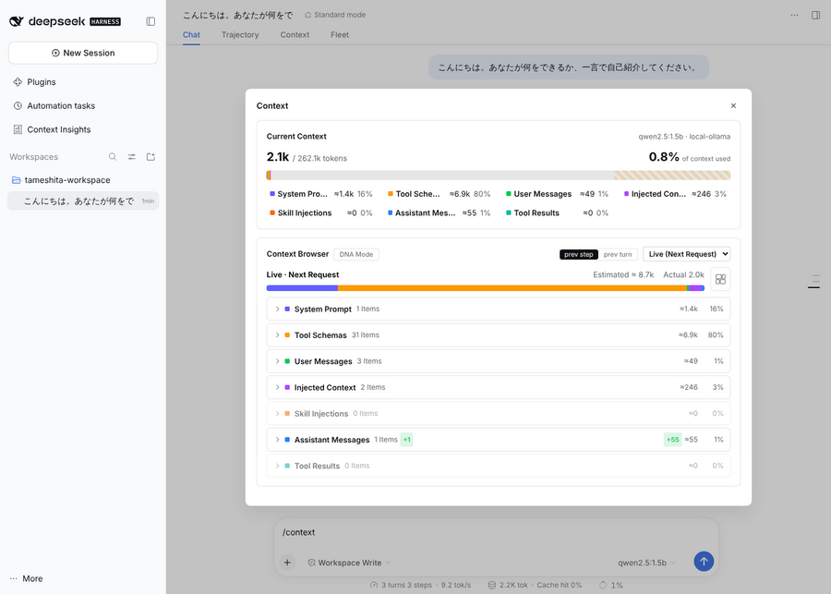Click the Injected Con... legend entry
This screenshot has width=831, height=594.
pyautogui.click(x=675, y=194)
